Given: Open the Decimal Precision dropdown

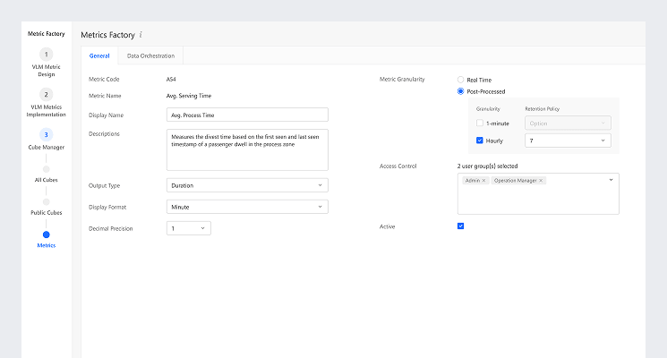Looking at the screenshot, I should 189,228.
